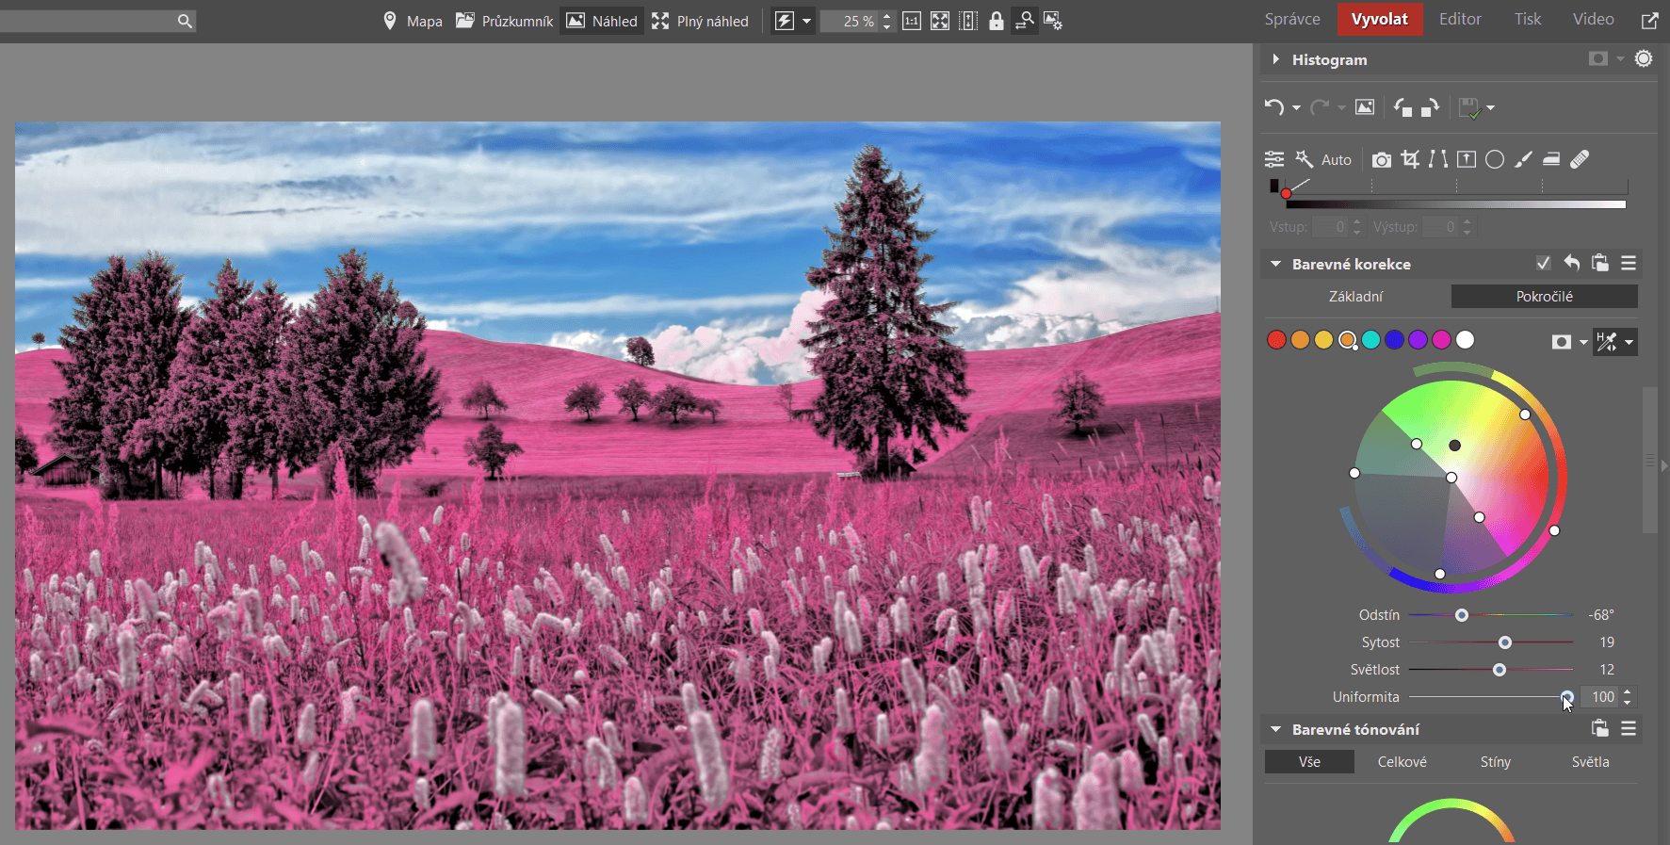Undo the last edit step
This screenshot has width=1670, height=845.
(x=1273, y=107)
